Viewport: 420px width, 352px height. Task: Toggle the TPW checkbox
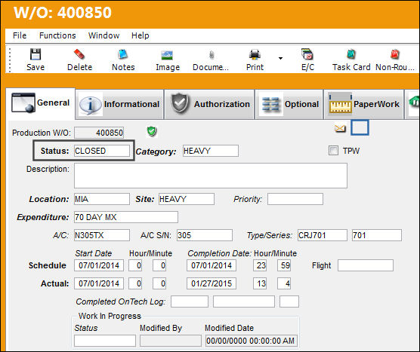click(x=333, y=151)
